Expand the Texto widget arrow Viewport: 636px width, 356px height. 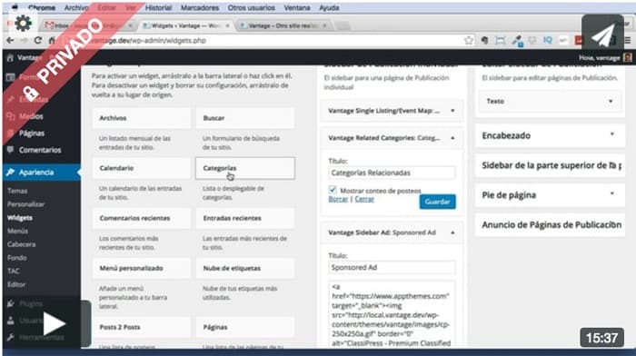[611, 102]
